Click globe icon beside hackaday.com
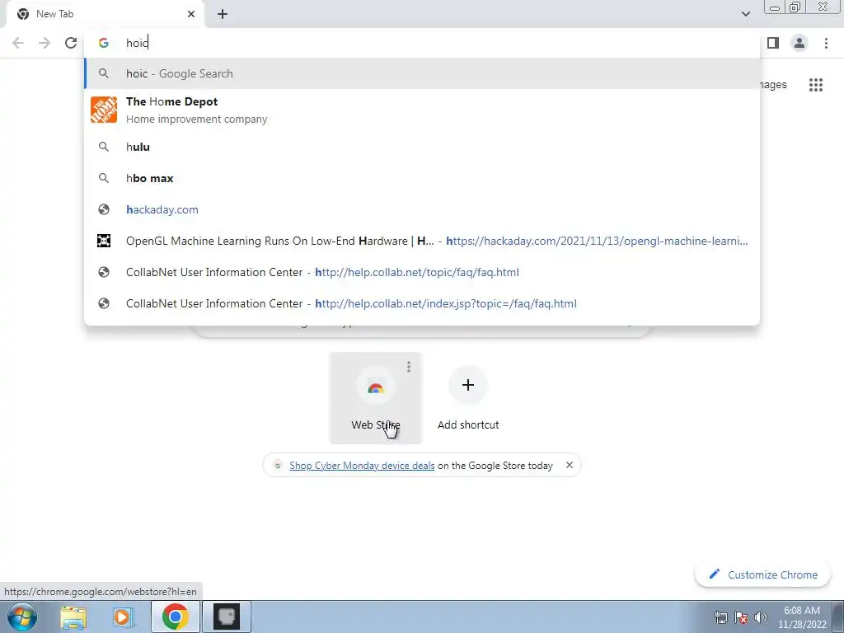The image size is (844, 633). (x=104, y=209)
